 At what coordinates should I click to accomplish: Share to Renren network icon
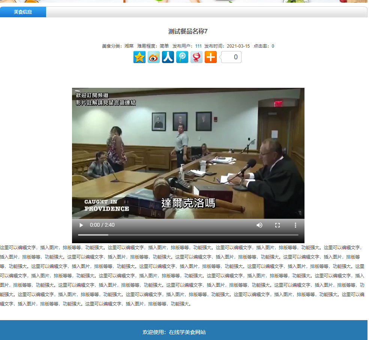pyautogui.click(x=168, y=57)
